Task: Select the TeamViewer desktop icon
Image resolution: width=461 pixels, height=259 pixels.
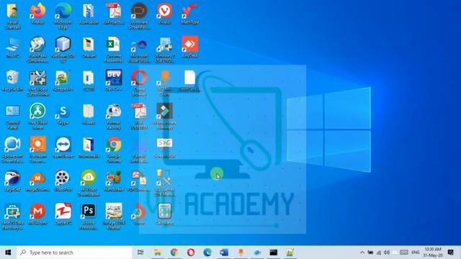Action: pyautogui.click(x=63, y=147)
